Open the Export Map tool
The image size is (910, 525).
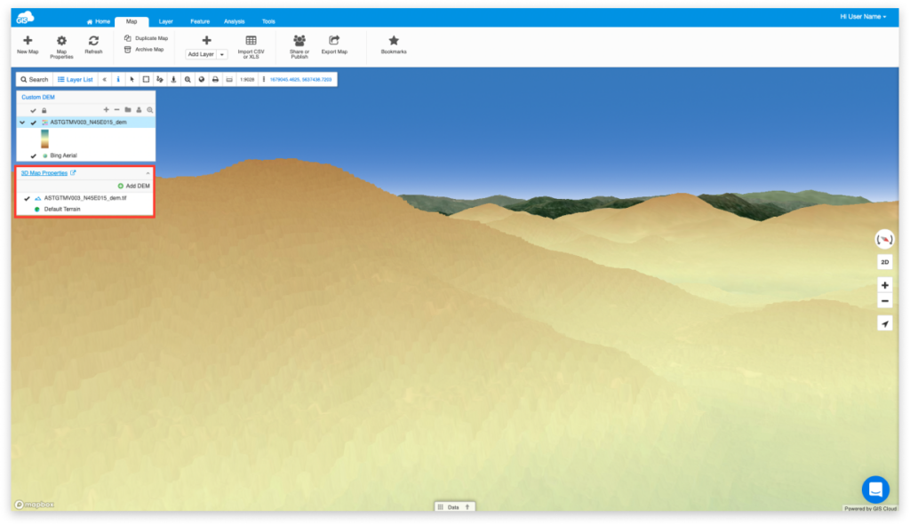(335, 42)
